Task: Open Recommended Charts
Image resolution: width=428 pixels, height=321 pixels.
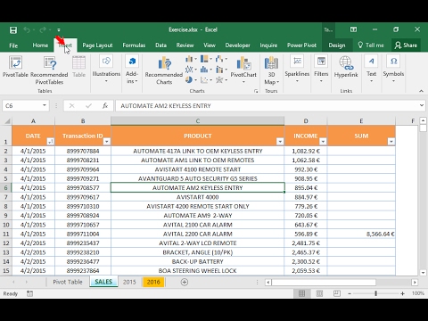Action: [x=164, y=70]
